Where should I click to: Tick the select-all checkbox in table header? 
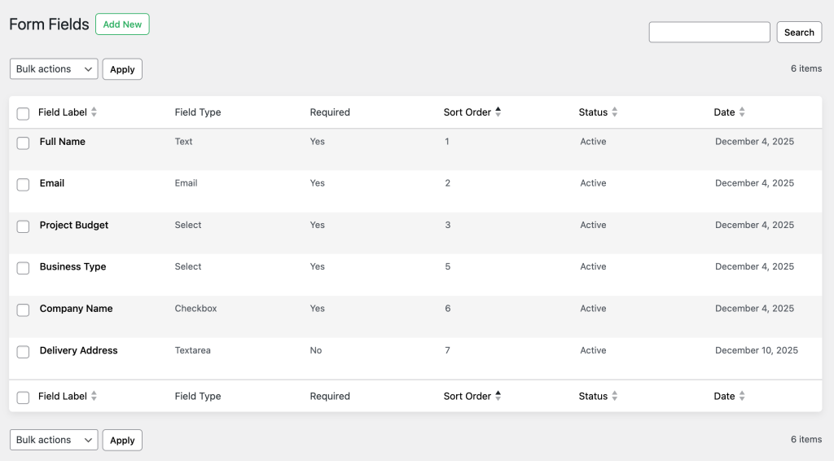[23, 113]
